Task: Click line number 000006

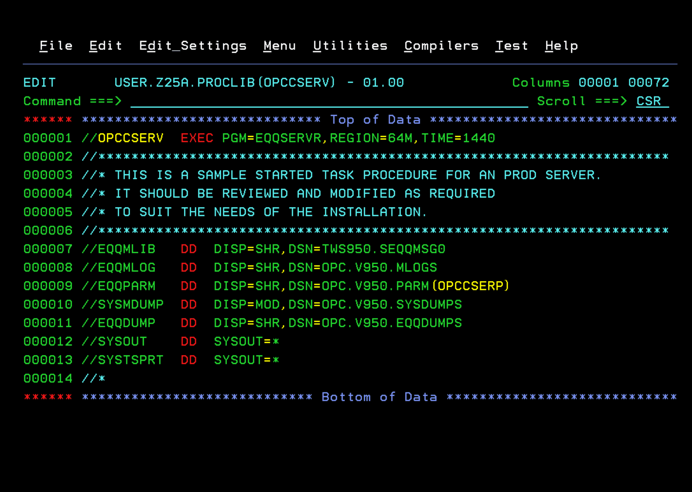Action: pos(48,231)
